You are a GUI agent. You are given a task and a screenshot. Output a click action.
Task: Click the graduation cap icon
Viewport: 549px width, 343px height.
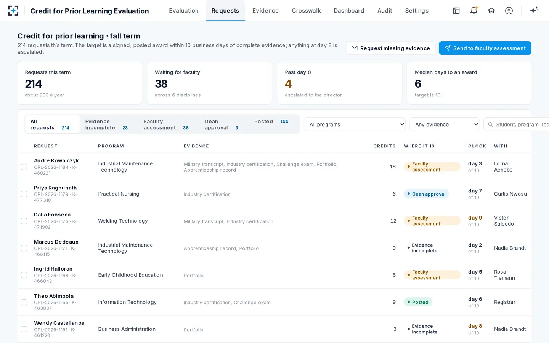[491, 11]
